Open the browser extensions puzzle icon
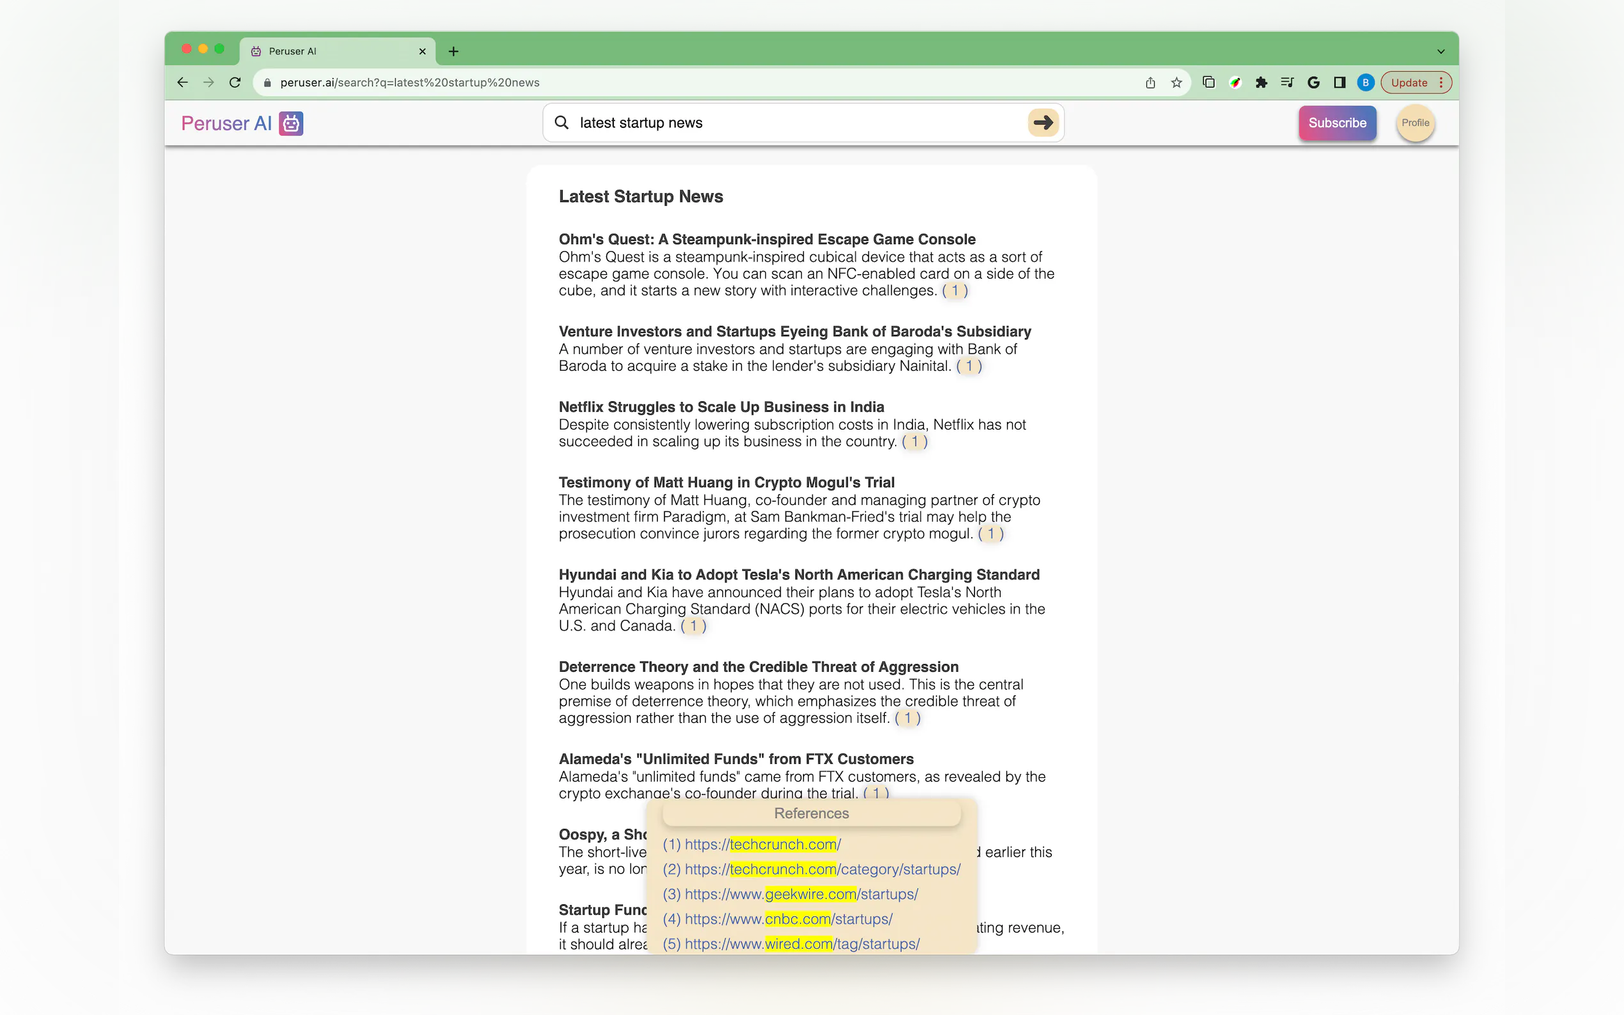 tap(1261, 82)
